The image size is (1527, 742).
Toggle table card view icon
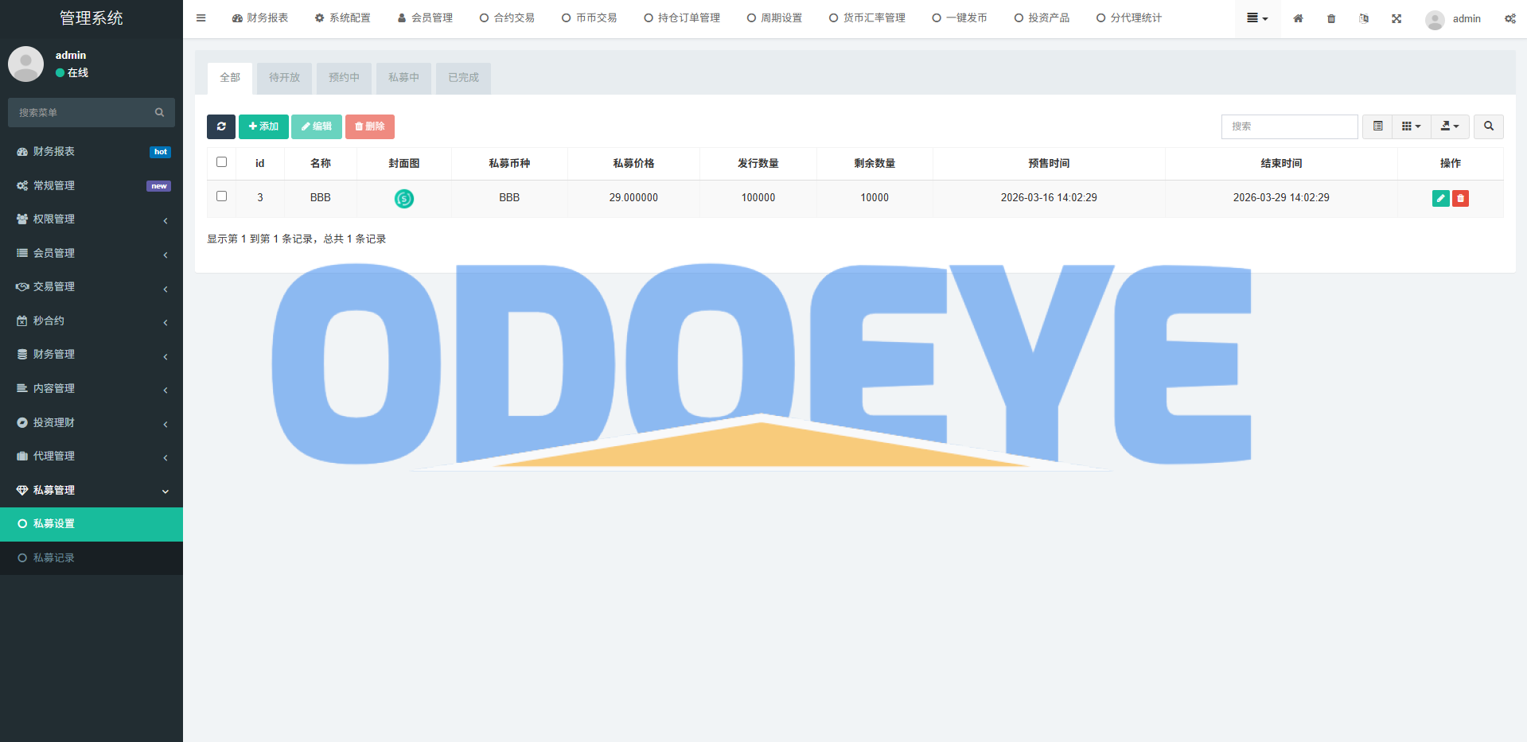click(1377, 126)
